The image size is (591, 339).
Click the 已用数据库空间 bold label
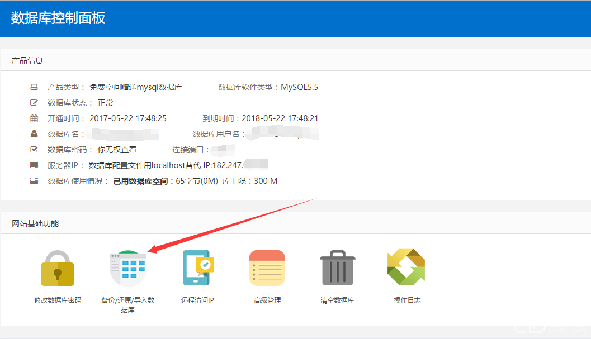coord(140,181)
